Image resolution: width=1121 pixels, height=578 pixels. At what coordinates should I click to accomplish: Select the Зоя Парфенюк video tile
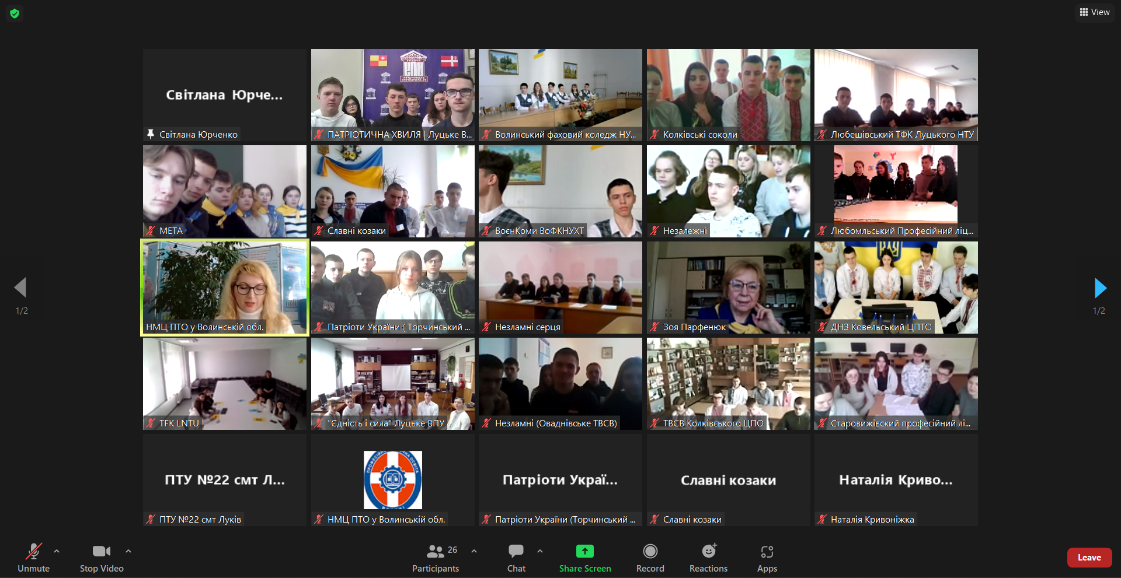point(728,288)
